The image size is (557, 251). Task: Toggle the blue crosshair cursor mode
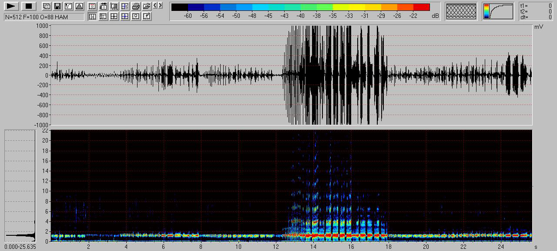click(125, 17)
